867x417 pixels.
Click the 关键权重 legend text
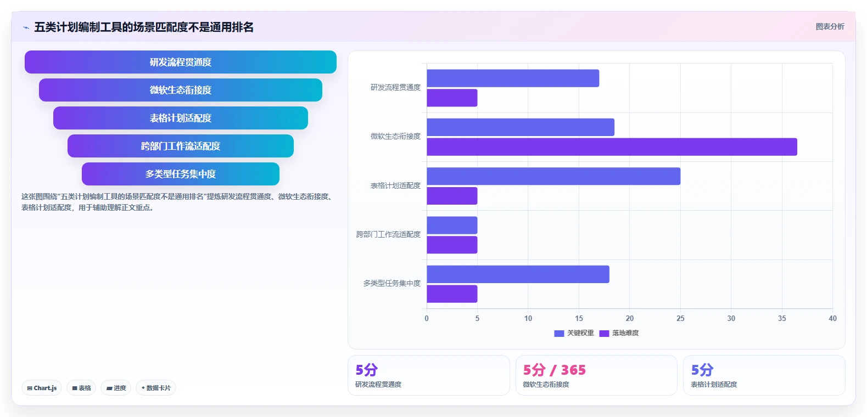tap(580, 333)
